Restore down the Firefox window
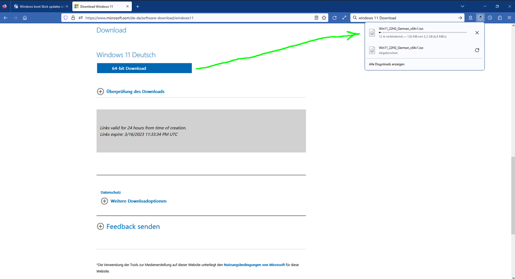515x279 pixels. pyautogui.click(x=497, y=6)
